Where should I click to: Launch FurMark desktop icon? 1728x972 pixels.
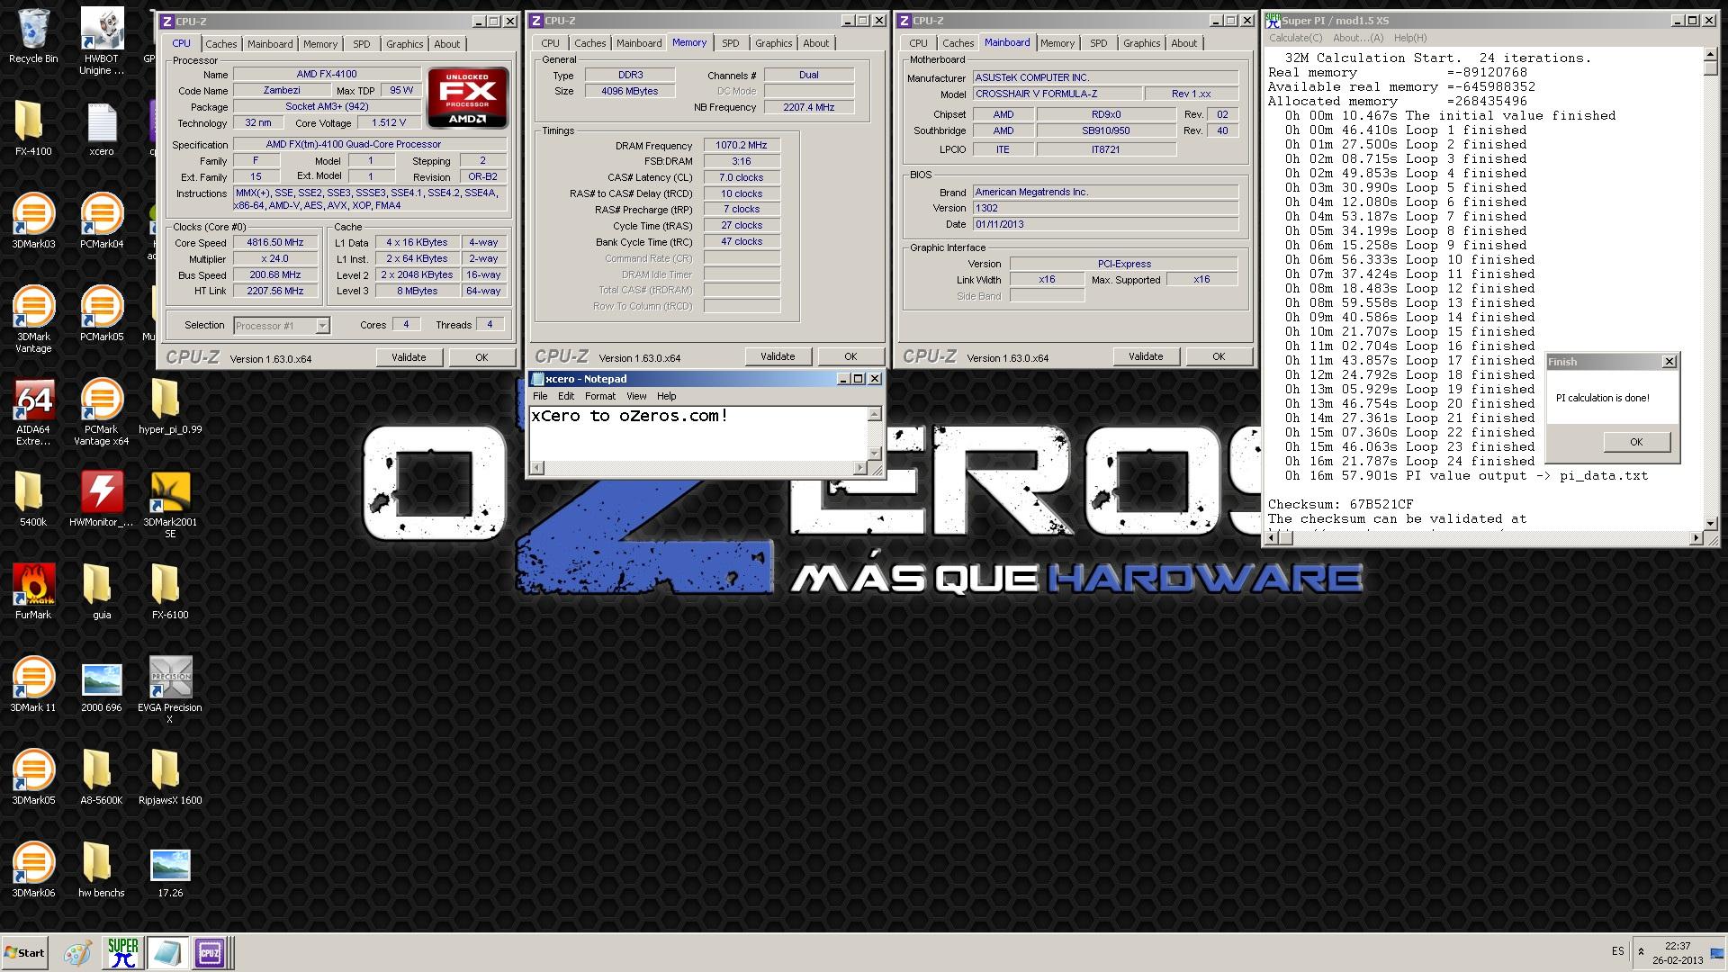(x=33, y=592)
